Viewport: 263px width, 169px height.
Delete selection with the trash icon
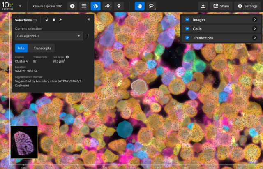point(53,19)
